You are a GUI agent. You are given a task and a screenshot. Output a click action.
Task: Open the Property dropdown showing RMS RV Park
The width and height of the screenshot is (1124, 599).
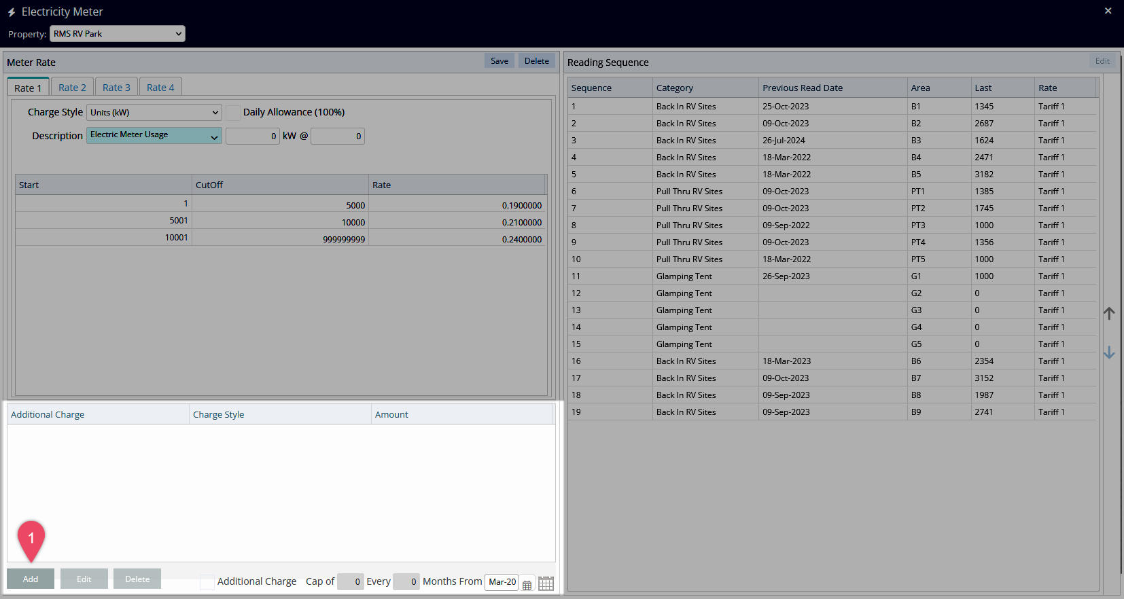(x=118, y=34)
